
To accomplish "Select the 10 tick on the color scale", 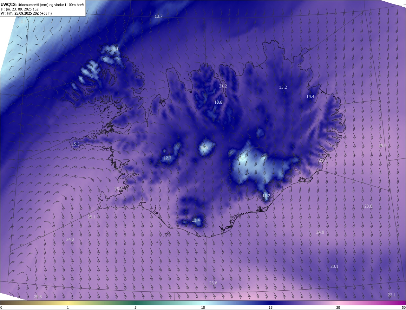I will 203,307.
